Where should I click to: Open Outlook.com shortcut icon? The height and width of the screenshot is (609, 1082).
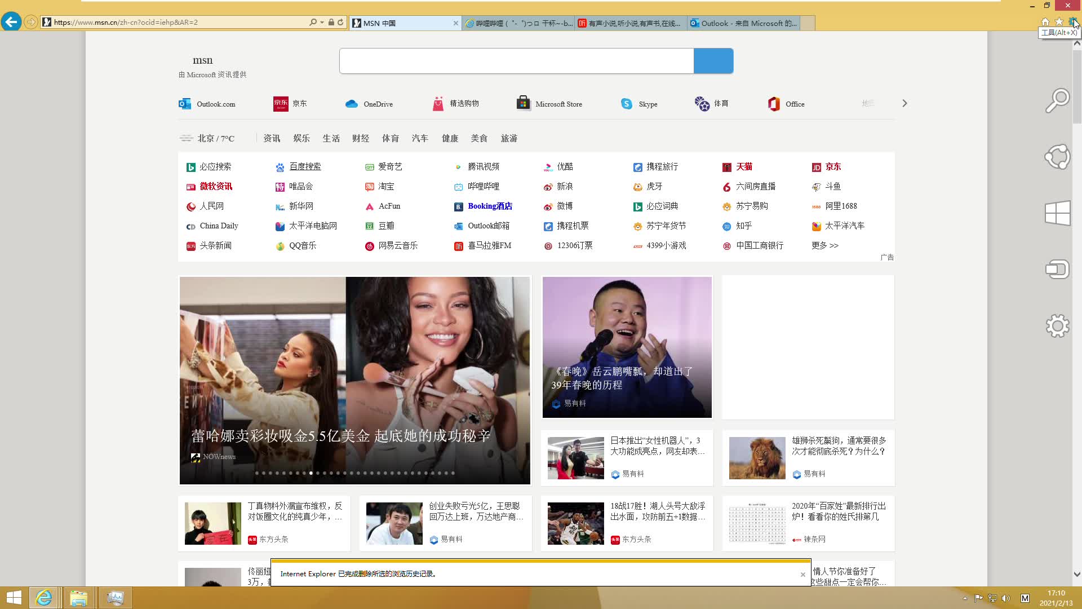click(185, 104)
